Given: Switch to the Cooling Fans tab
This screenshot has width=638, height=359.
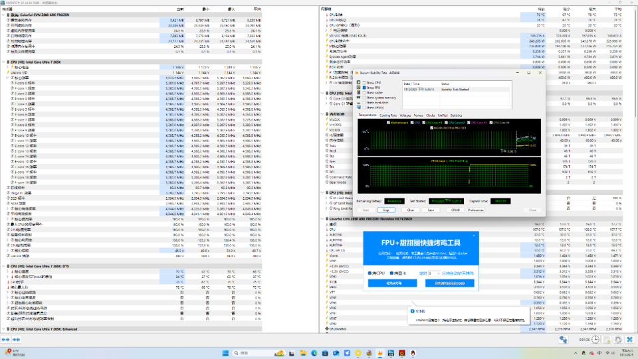Looking at the screenshot, I should click(x=389, y=115).
